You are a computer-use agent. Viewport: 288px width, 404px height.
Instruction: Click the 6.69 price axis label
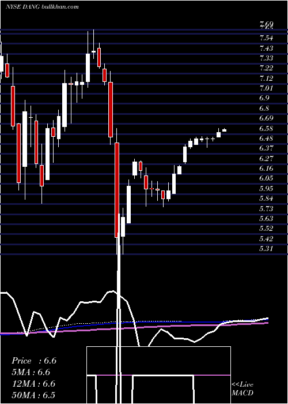coord(266,118)
